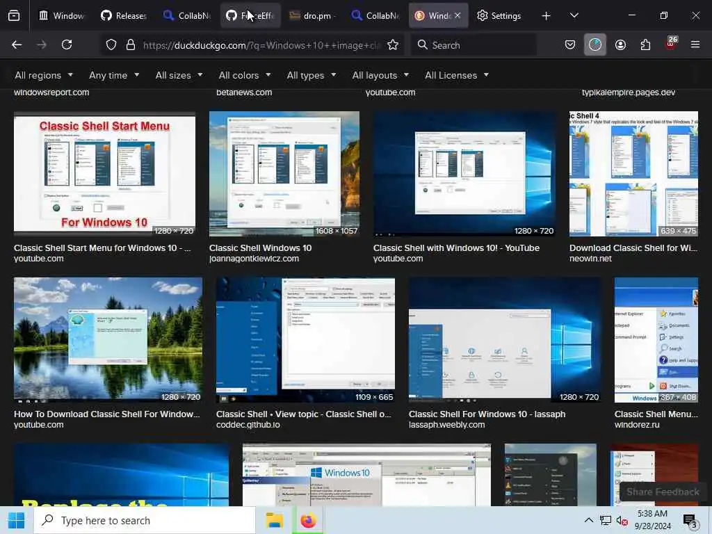Screen dimensions: 712x534
Task: Switch to the first Window tab
Action: coord(61,16)
